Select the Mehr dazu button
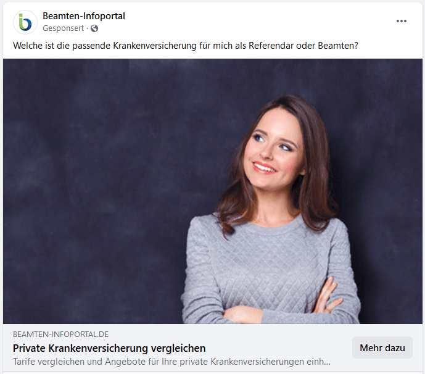 382,347
